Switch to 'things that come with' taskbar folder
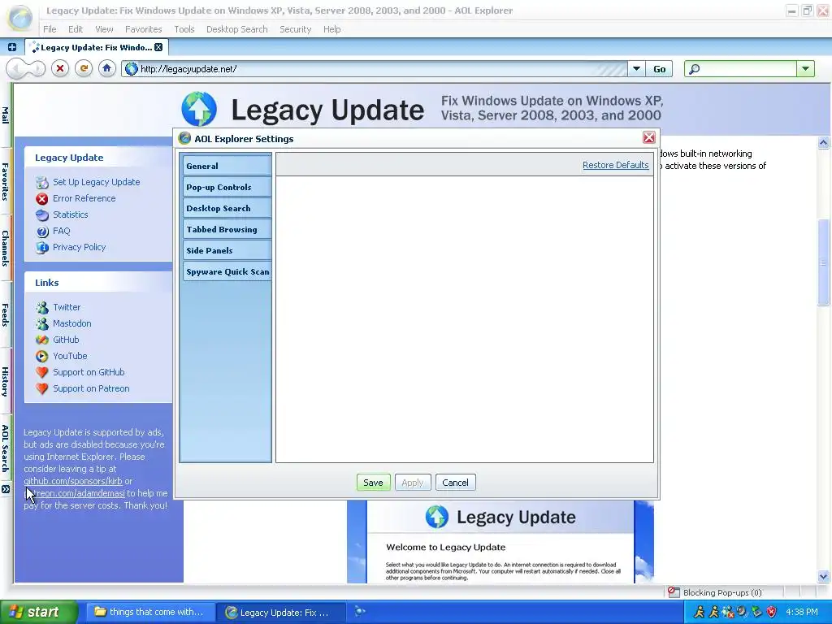 150,612
